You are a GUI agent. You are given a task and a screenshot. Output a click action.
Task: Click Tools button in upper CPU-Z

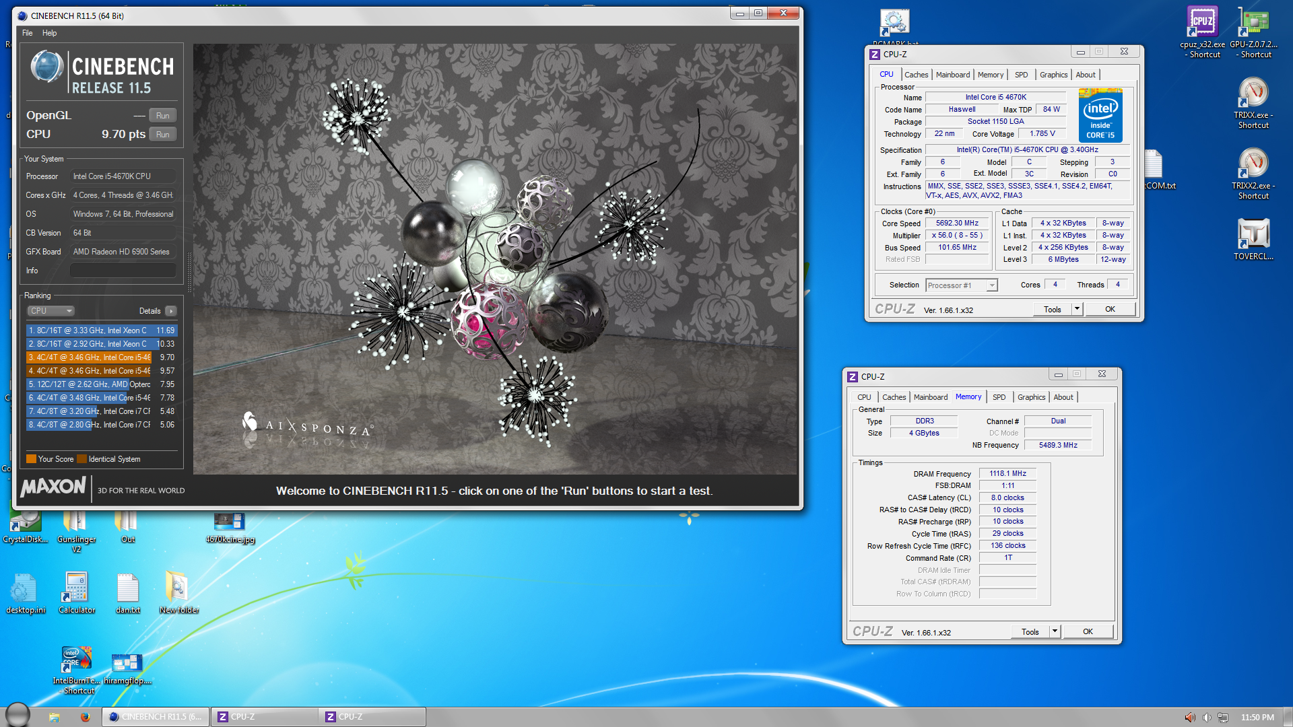(1053, 309)
